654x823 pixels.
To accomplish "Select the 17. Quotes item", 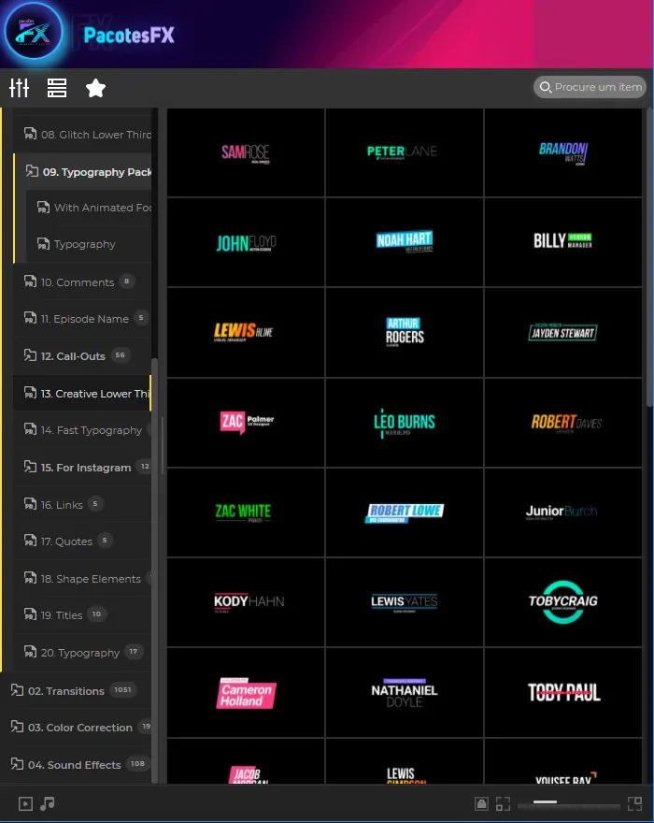I will (66, 541).
